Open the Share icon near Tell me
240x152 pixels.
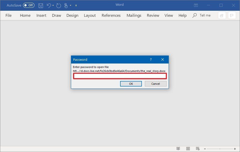pos(222,15)
